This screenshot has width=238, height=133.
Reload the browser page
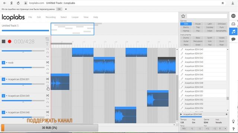(x=18, y=3)
